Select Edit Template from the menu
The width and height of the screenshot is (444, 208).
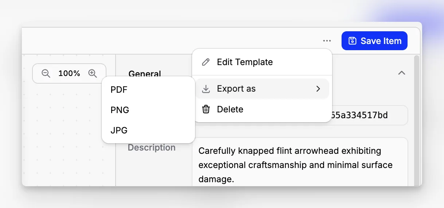pyautogui.click(x=262, y=62)
